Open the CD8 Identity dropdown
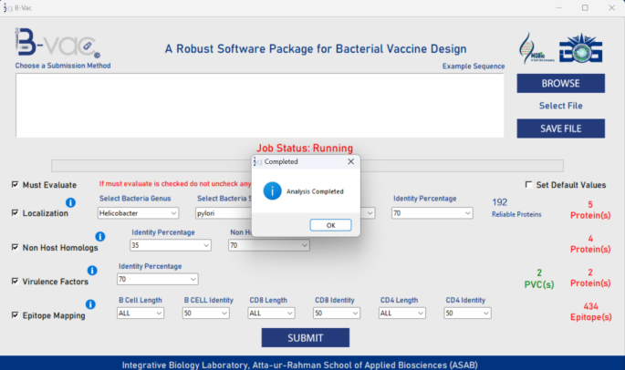625x370 pixels. 337,313
